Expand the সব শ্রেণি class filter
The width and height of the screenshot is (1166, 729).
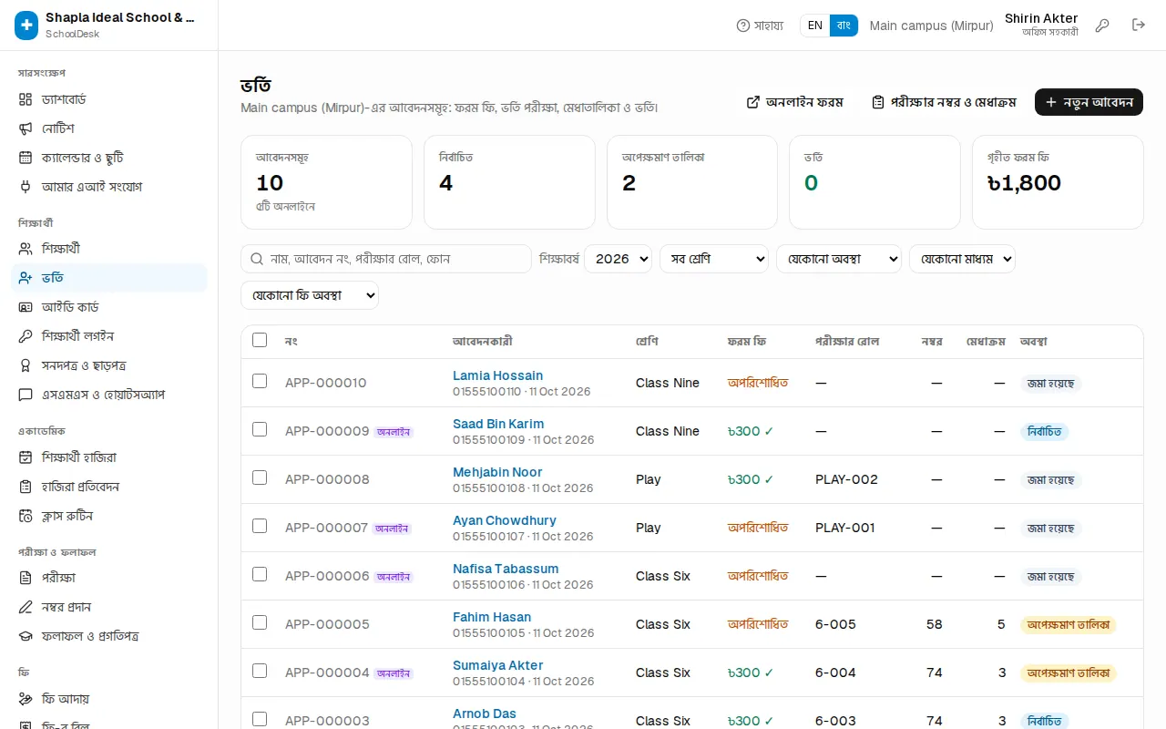click(714, 259)
